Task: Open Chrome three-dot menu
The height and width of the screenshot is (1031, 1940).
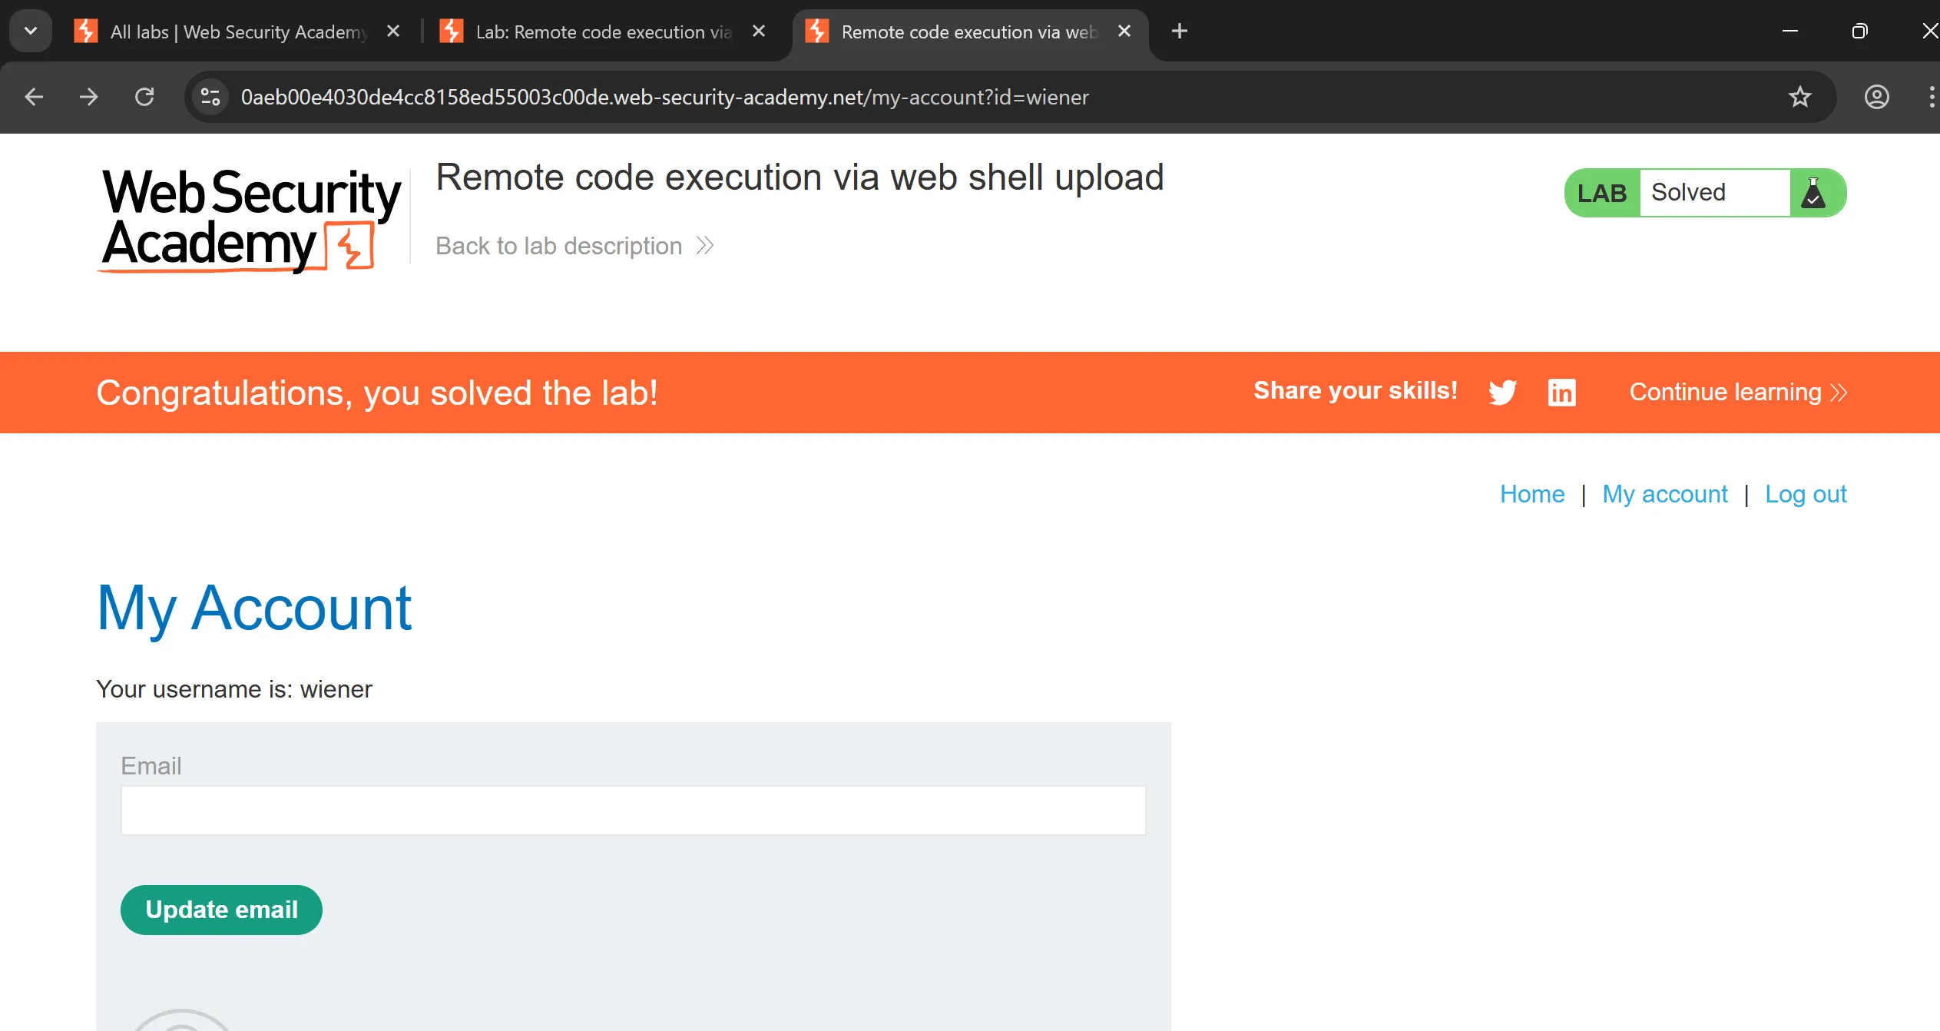Action: pyautogui.click(x=1931, y=97)
